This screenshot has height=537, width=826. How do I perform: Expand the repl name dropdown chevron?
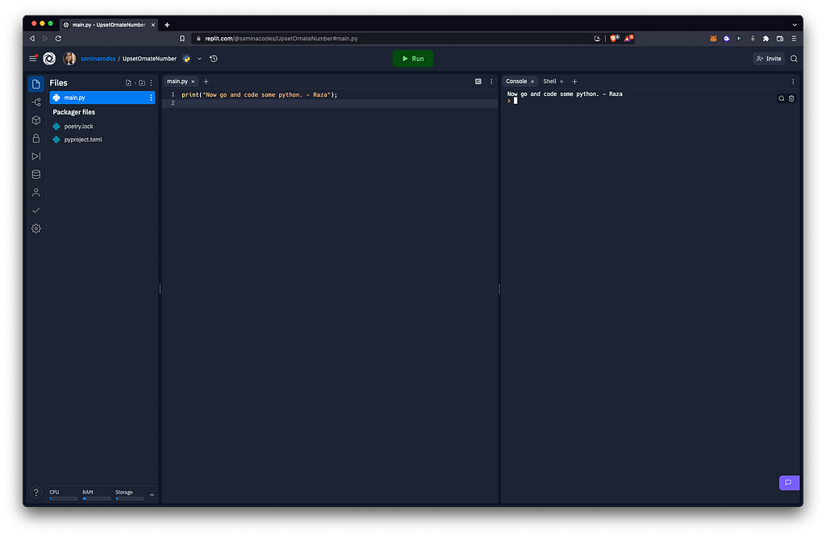[x=199, y=58]
